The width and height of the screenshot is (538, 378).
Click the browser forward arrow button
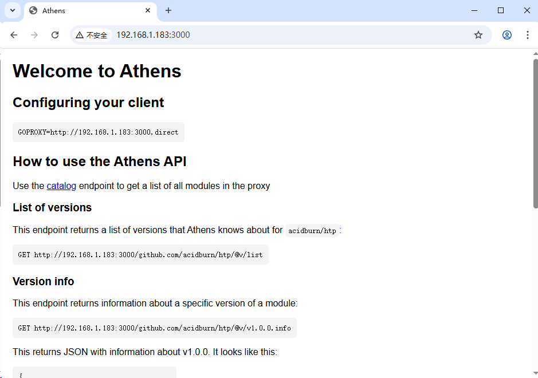pyautogui.click(x=34, y=35)
